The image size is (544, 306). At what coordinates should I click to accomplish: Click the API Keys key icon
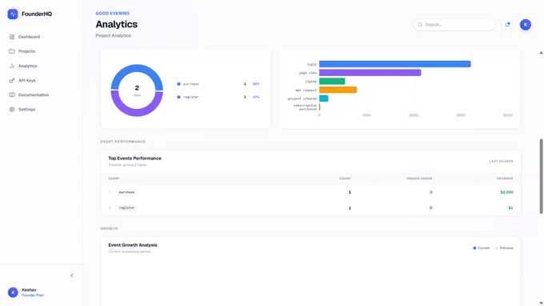[x=12, y=81]
